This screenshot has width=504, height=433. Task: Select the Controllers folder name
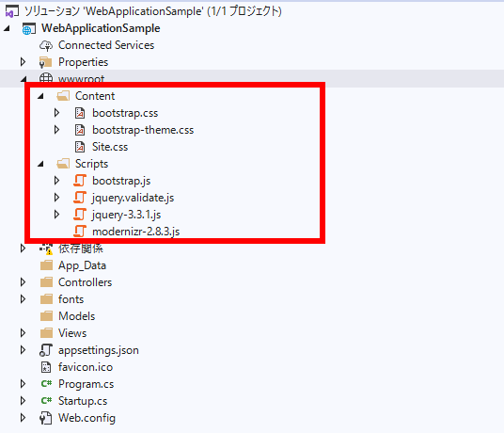pyautogui.click(x=86, y=282)
